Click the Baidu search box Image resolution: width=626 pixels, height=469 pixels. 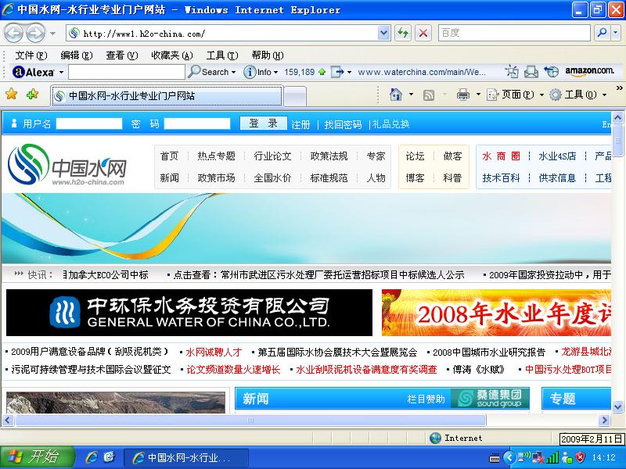tap(514, 33)
